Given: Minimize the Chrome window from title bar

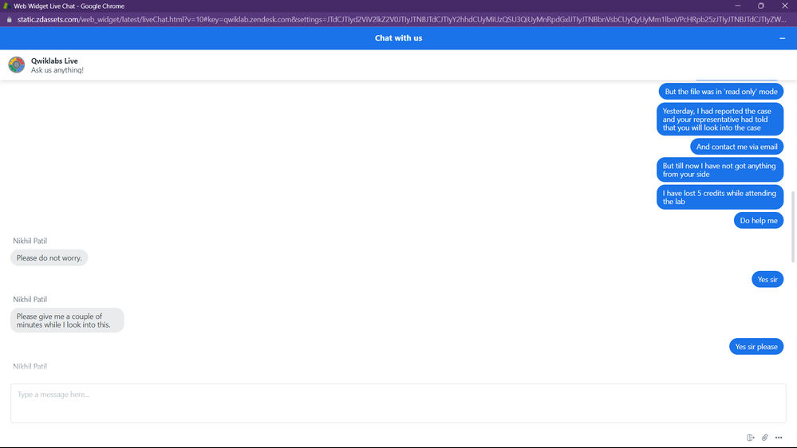Looking at the screenshot, I should click(x=737, y=6).
